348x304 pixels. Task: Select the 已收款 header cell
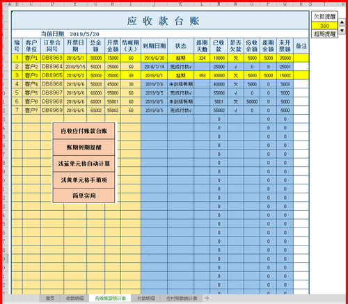219,46
